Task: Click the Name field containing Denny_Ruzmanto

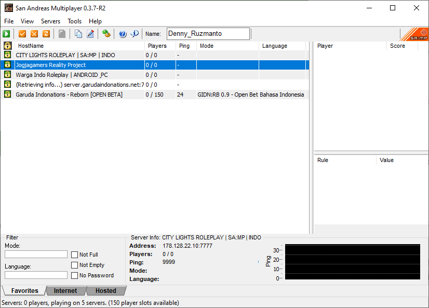Action: [x=208, y=34]
